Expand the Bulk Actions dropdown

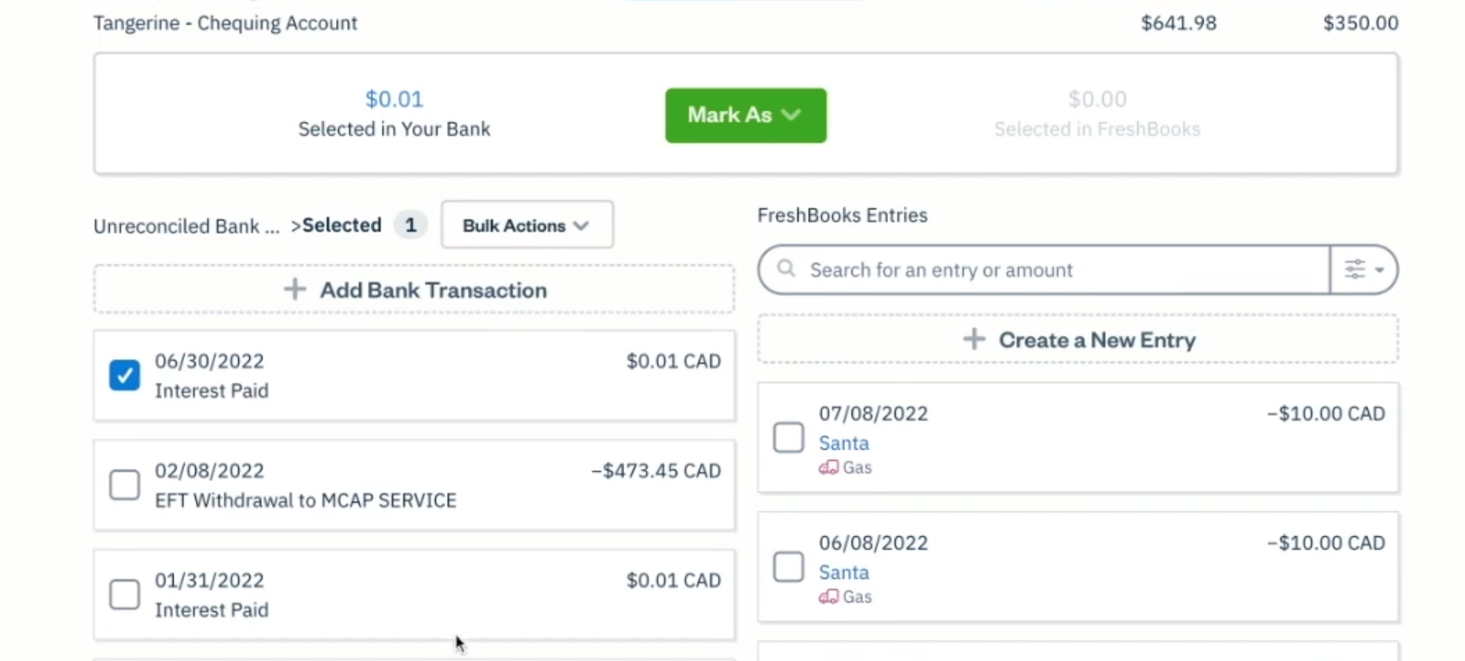[527, 225]
